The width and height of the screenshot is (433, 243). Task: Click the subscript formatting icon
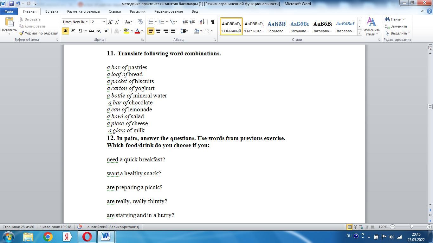(x=99, y=31)
